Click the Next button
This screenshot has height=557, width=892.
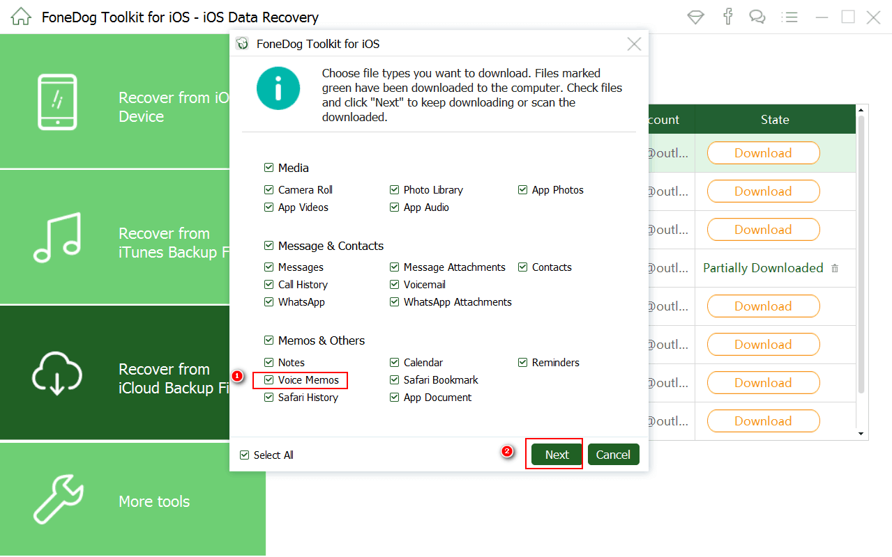(x=557, y=455)
